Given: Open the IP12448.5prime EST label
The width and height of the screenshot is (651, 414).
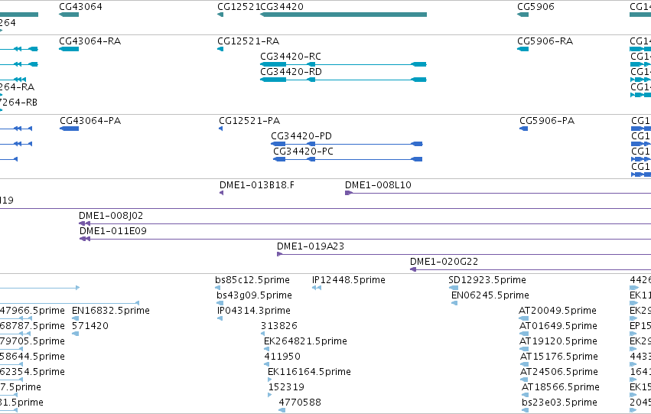Looking at the screenshot, I should (349, 280).
